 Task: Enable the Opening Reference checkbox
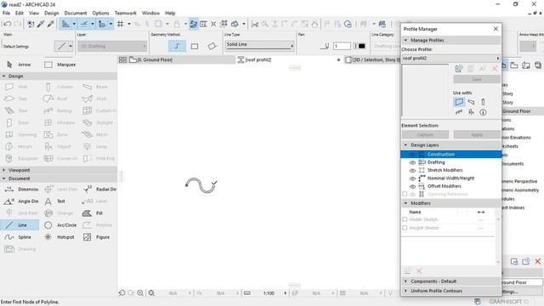405,194
